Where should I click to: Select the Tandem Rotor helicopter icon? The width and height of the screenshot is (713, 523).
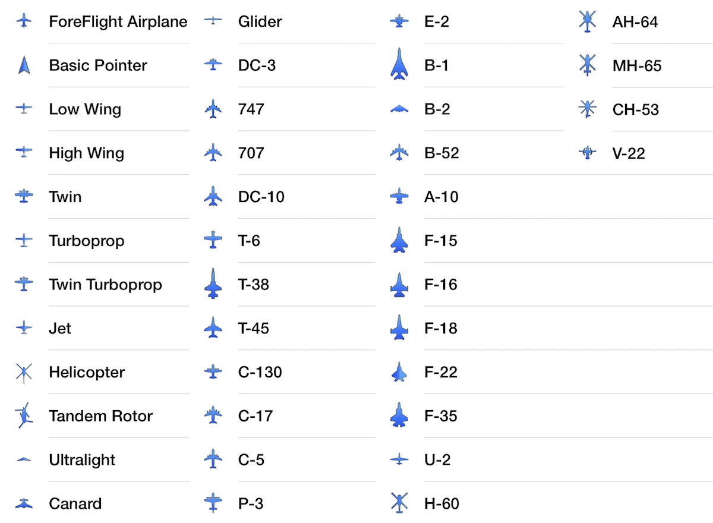tap(24, 416)
